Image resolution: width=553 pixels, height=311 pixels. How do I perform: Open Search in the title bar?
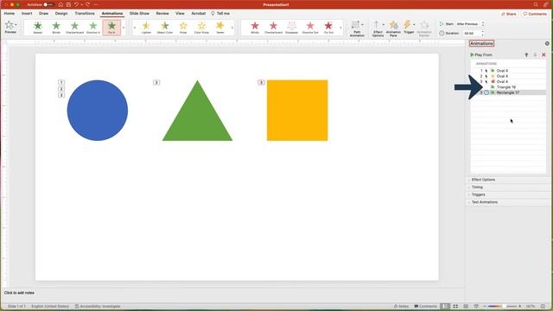coord(536,4)
